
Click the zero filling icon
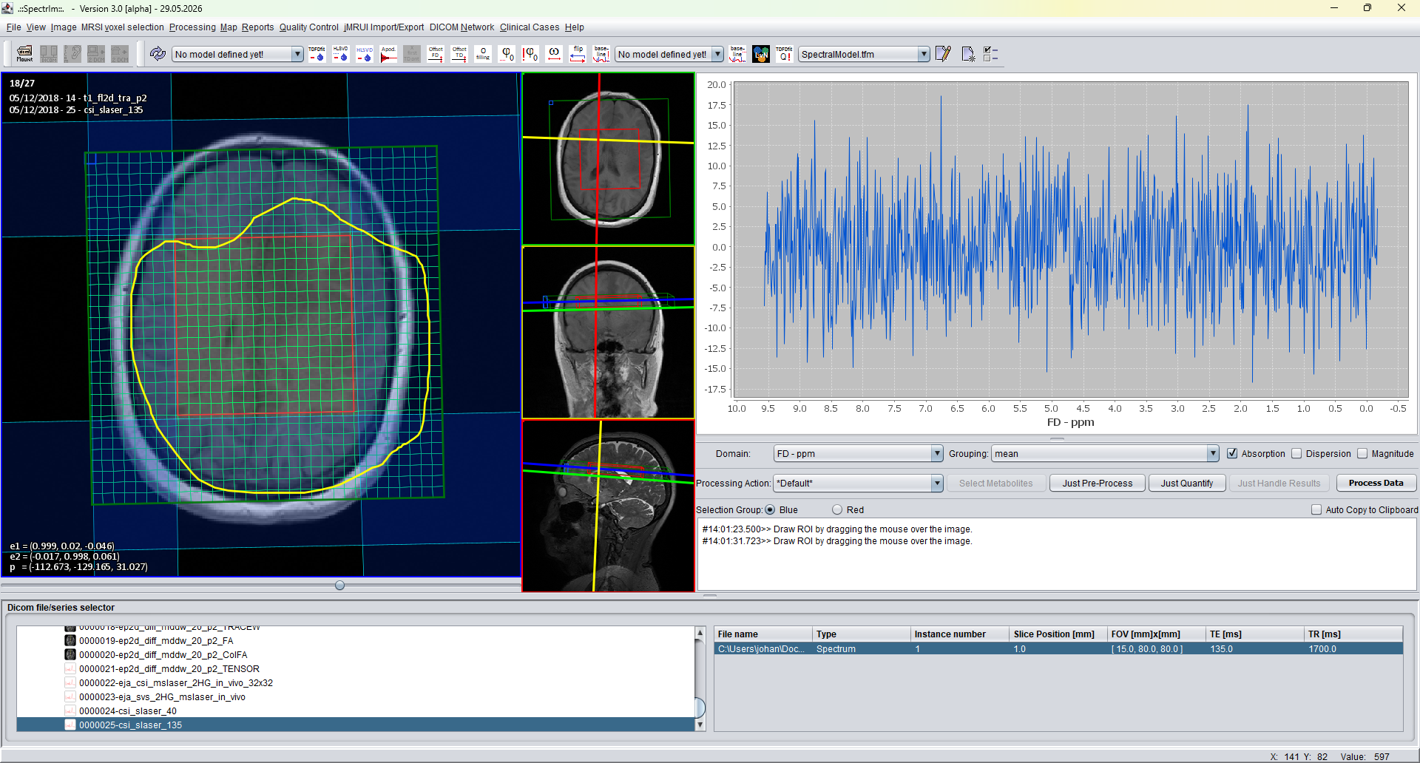(x=483, y=54)
